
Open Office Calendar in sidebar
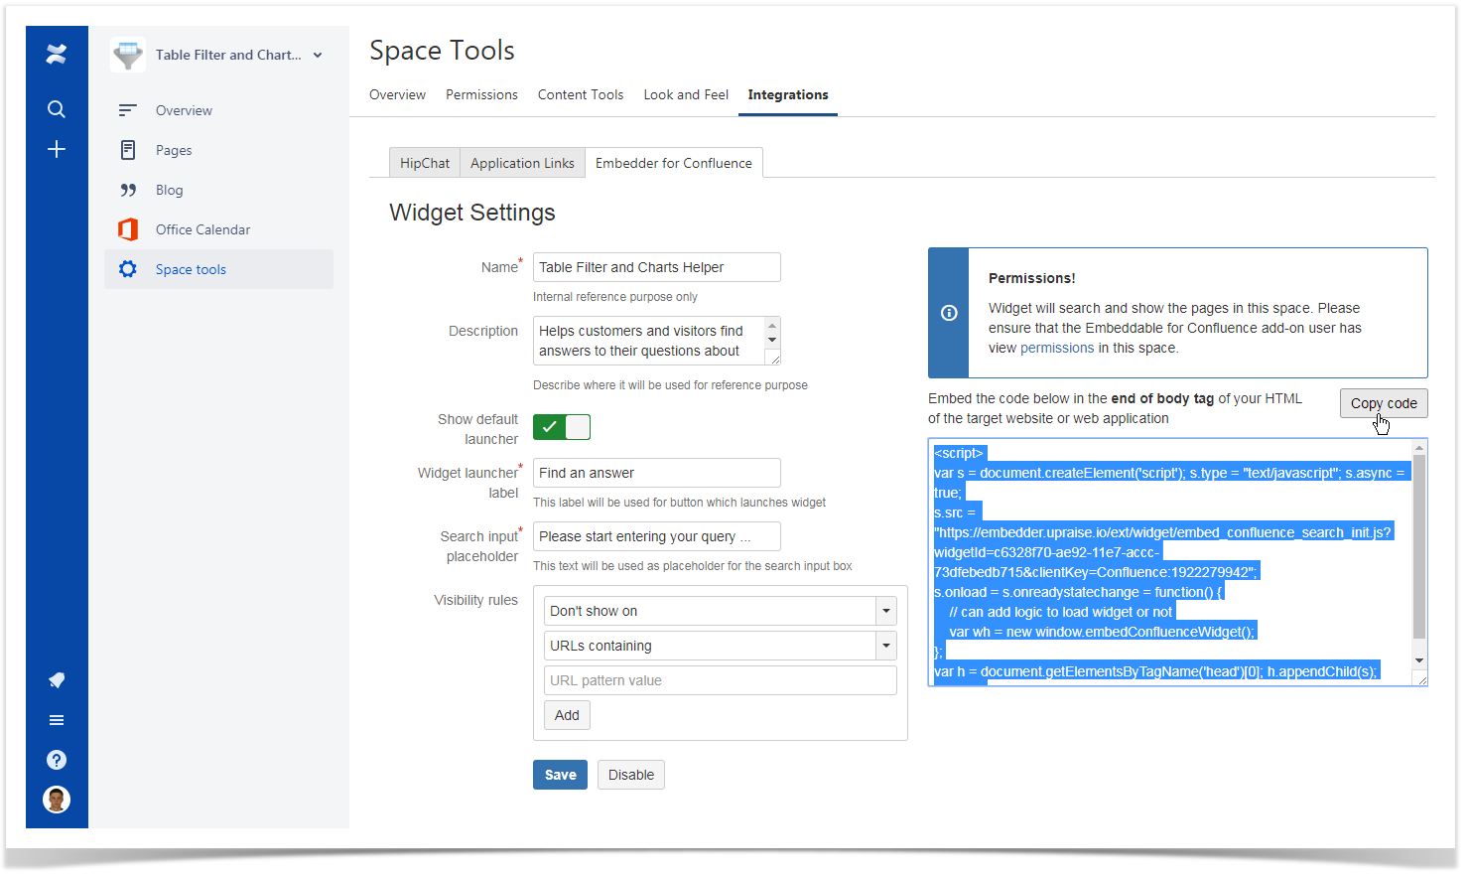coord(218,229)
